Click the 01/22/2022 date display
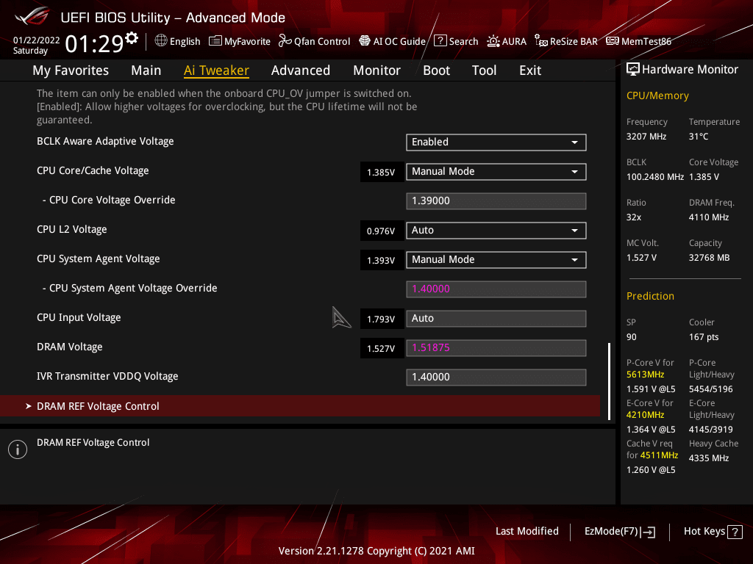 37,40
